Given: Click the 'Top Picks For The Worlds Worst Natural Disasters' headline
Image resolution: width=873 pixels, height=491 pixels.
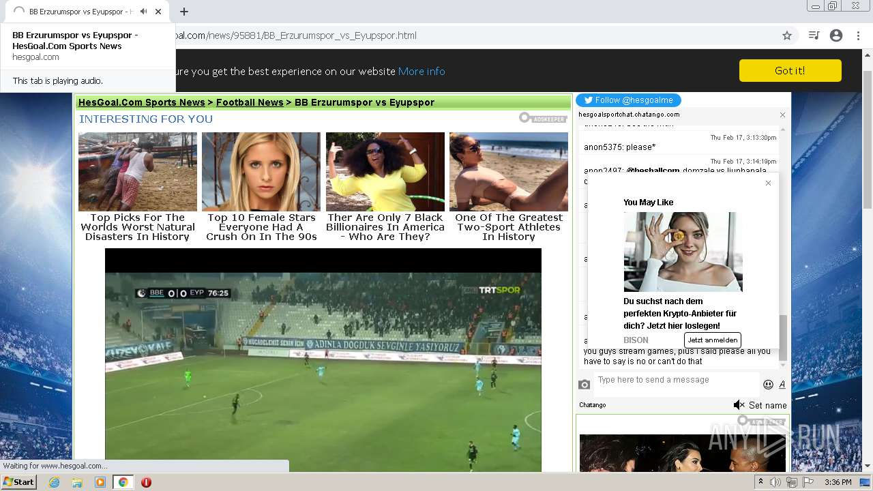Looking at the screenshot, I should tap(138, 227).
